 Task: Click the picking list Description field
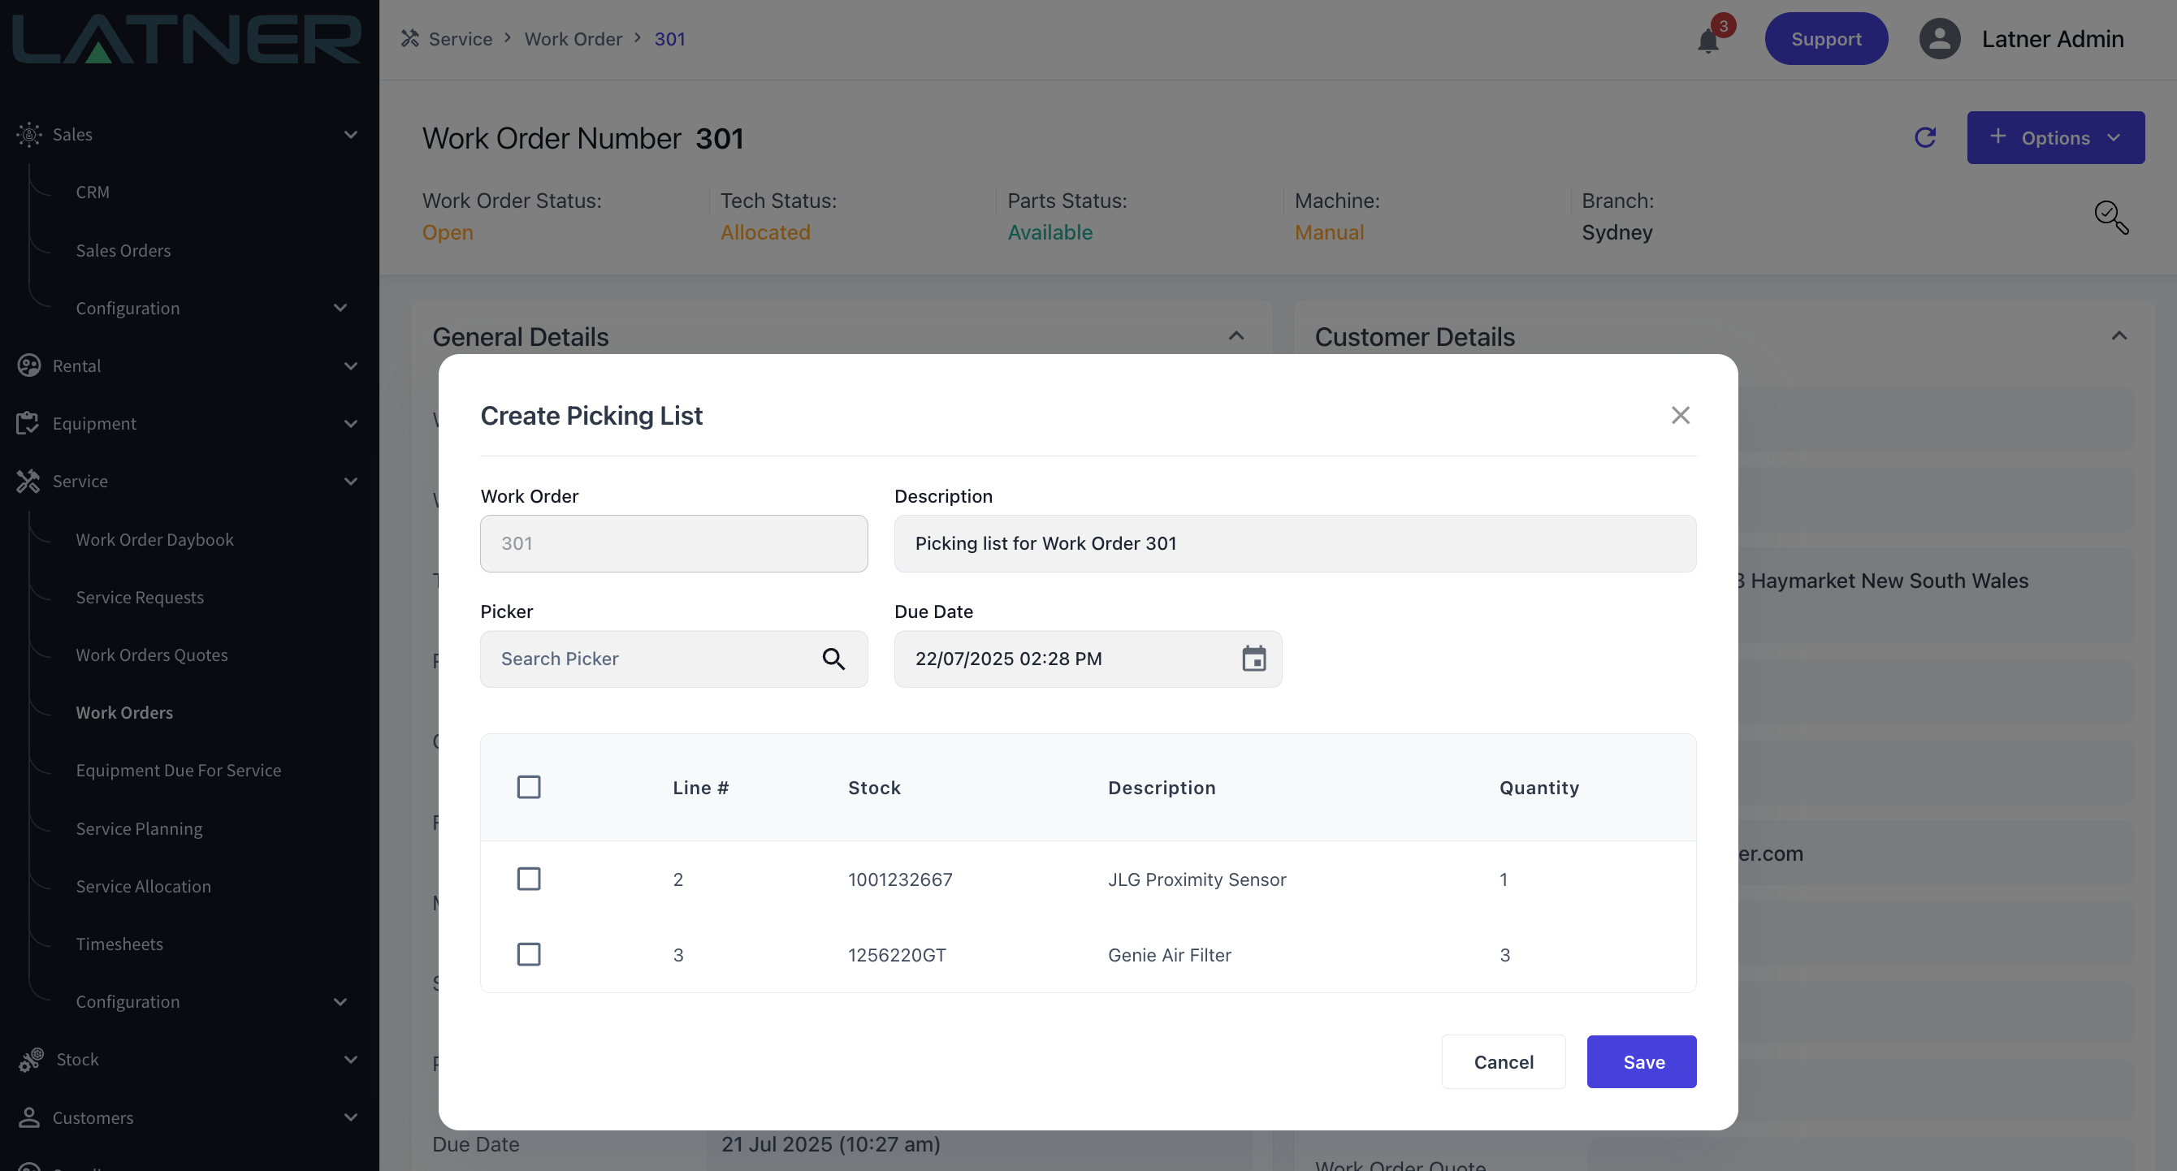point(1294,543)
